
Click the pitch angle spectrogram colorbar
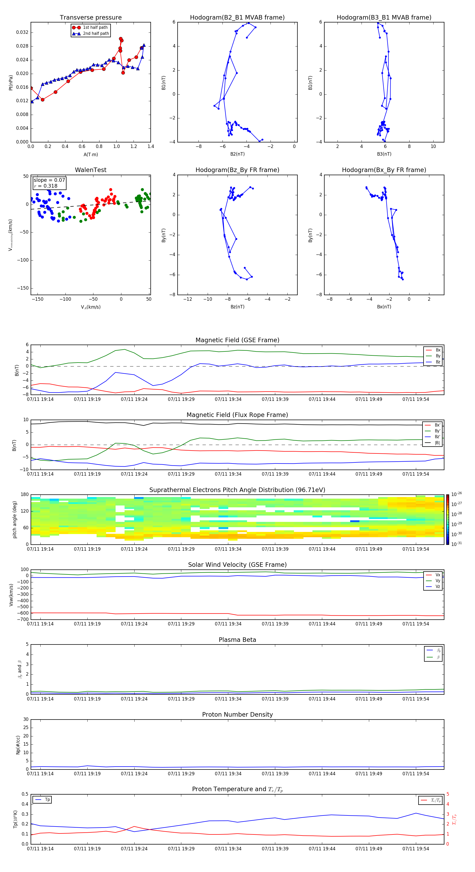pyautogui.click(x=448, y=520)
